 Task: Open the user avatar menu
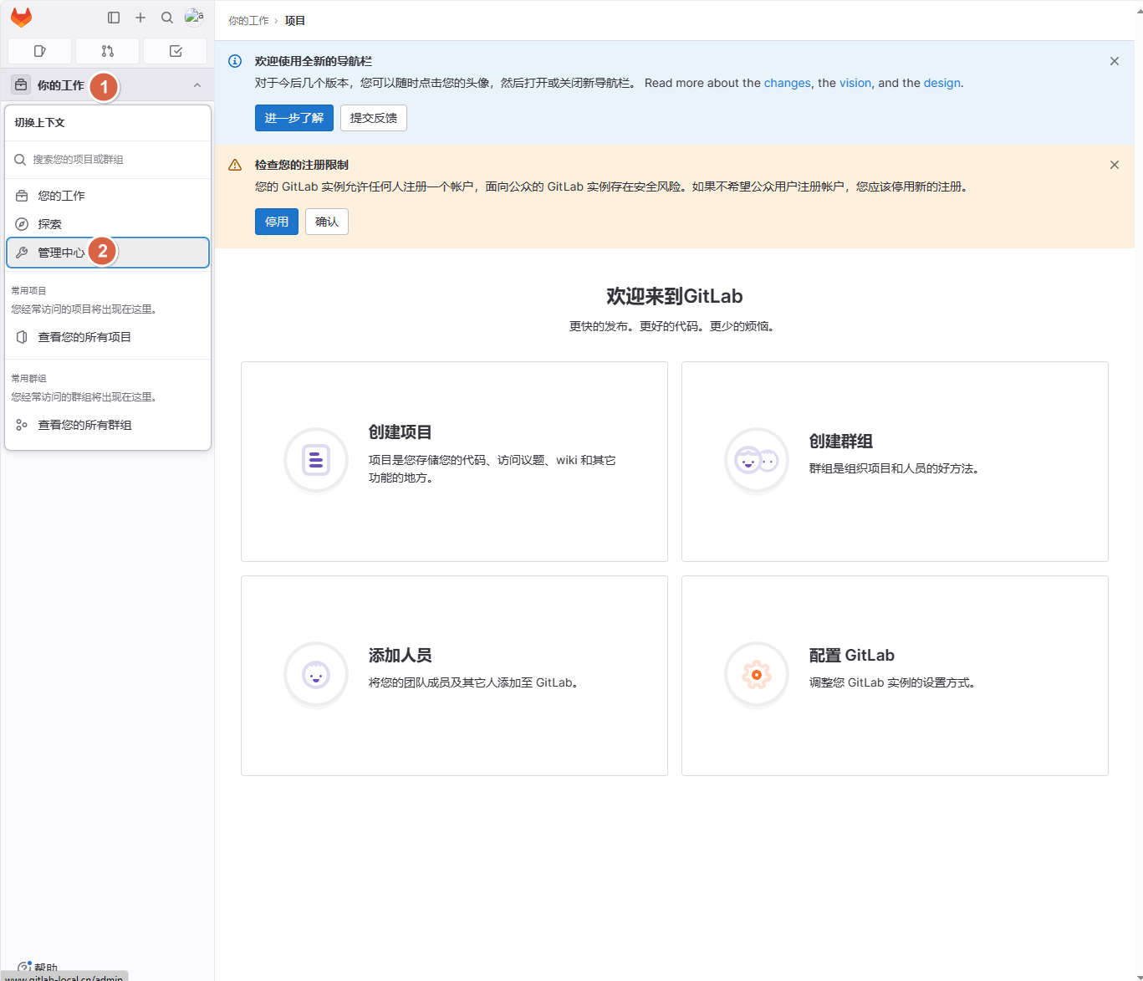pos(194,18)
